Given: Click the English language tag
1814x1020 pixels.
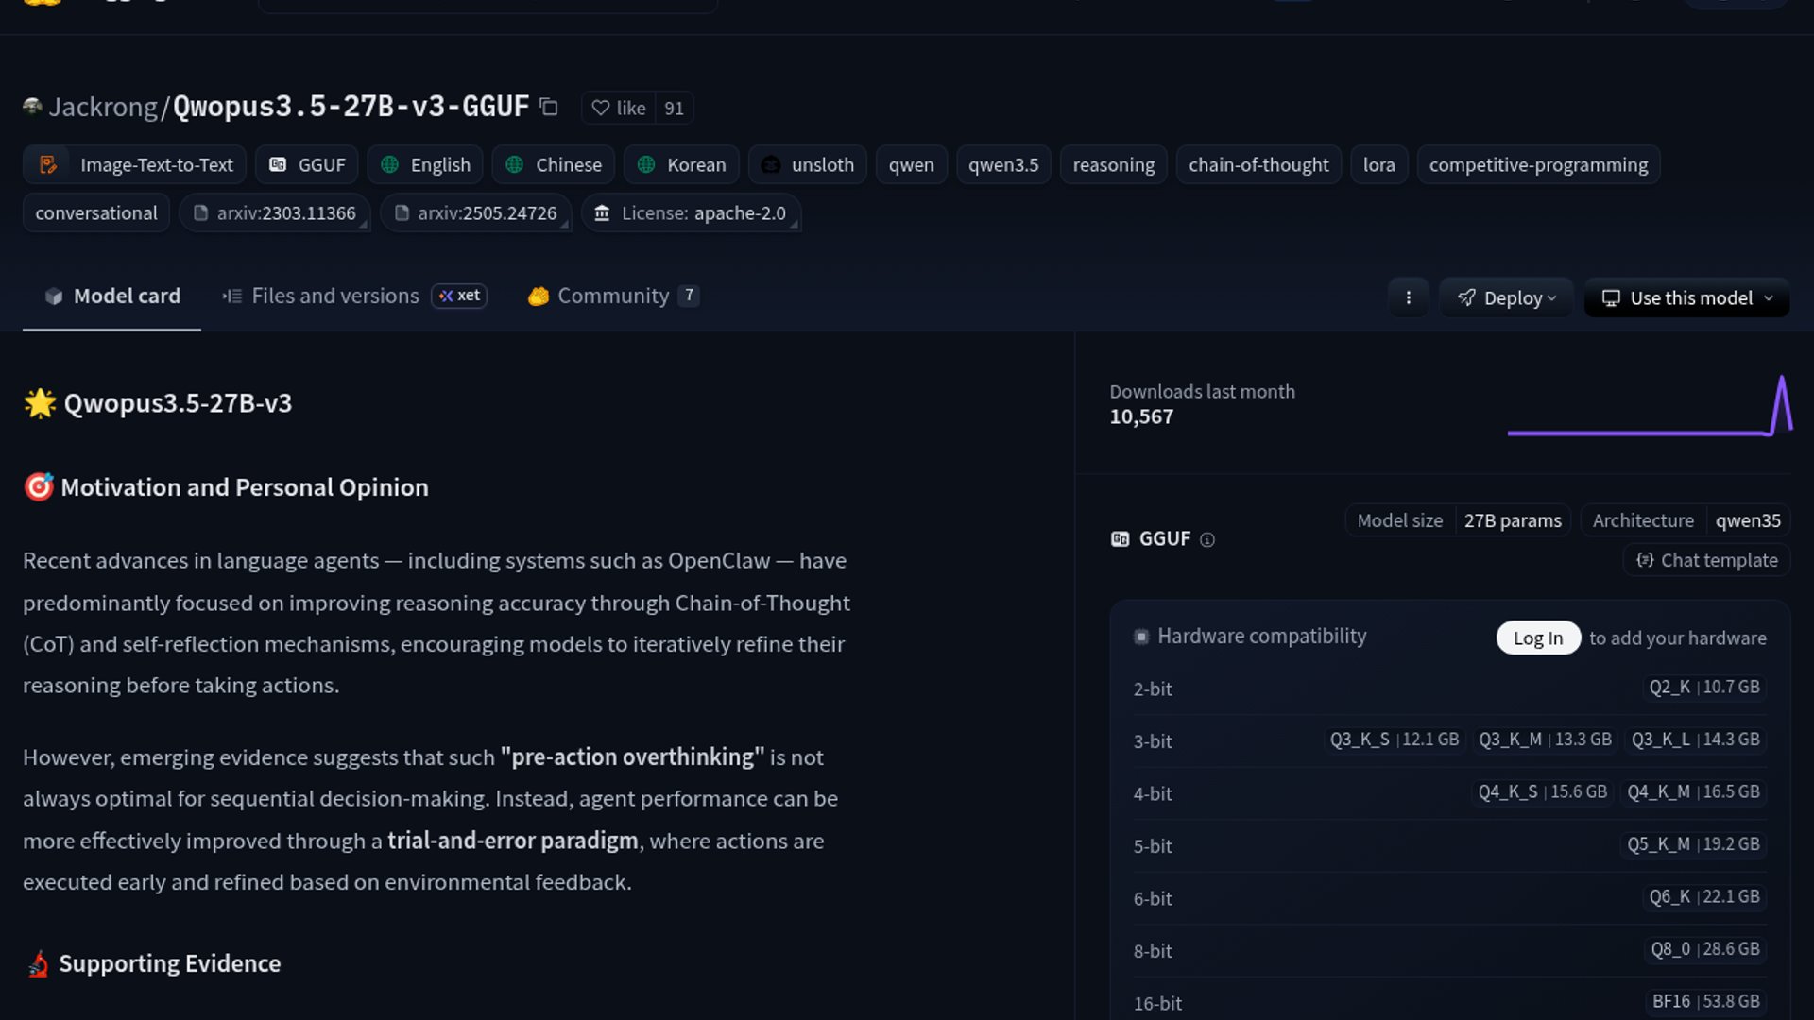Looking at the screenshot, I should (x=425, y=164).
